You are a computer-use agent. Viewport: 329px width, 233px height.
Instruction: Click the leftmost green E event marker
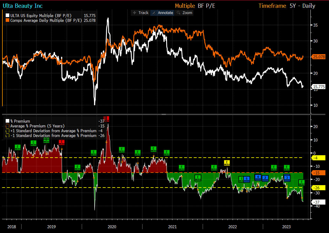tap(18, 147)
